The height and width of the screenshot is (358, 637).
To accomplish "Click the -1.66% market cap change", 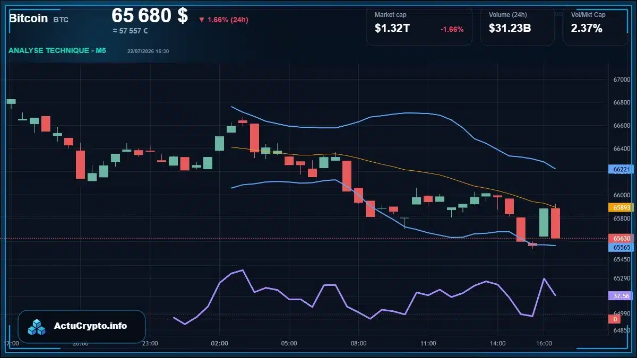I will 452,29.
